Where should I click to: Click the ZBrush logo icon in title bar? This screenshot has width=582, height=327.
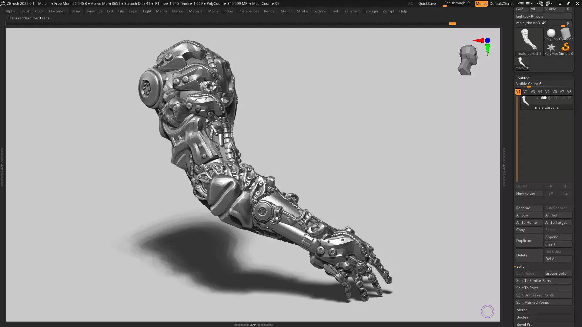pyautogui.click(x=3, y=4)
